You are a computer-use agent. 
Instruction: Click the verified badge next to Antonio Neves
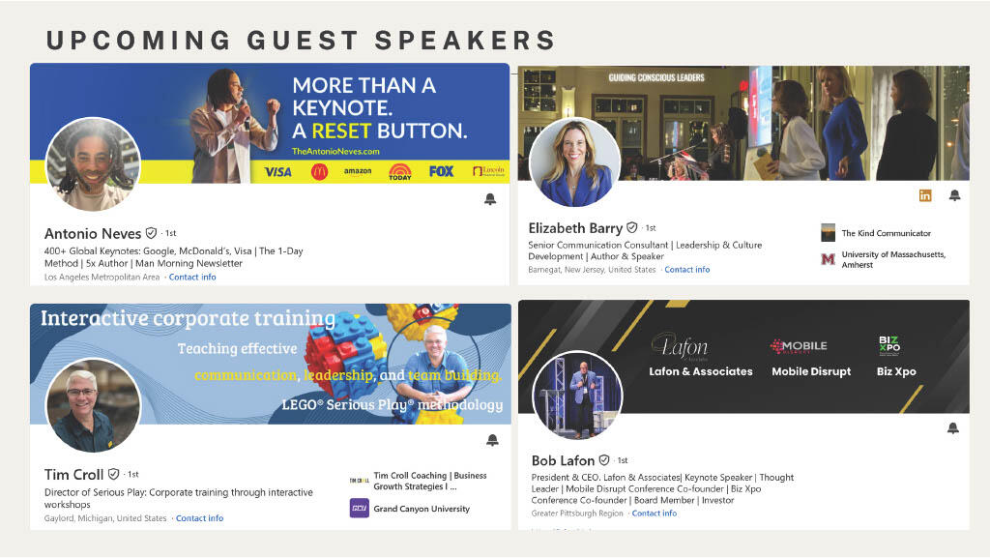[x=151, y=234]
